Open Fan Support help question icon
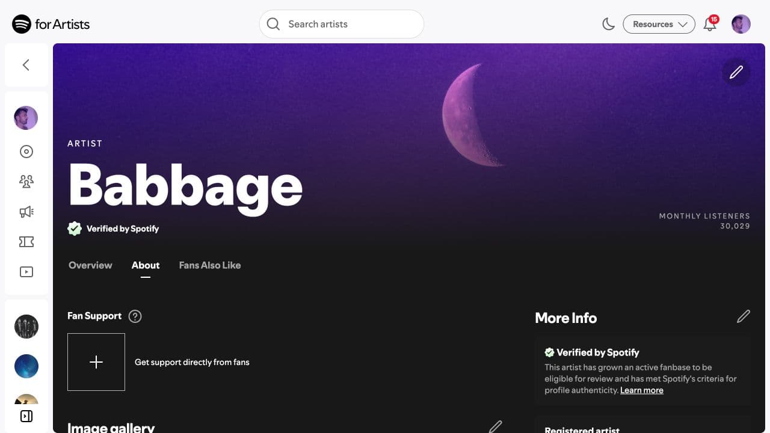The image size is (770, 433). 135,316
